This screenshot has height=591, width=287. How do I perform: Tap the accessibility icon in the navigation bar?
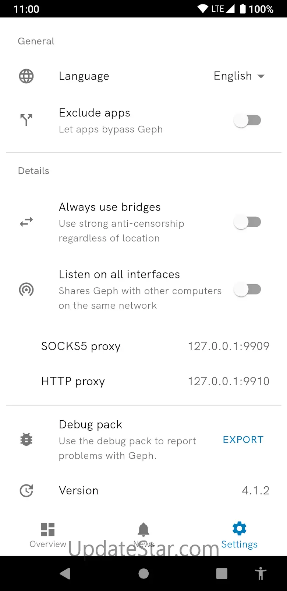click(x=261, y=574)
